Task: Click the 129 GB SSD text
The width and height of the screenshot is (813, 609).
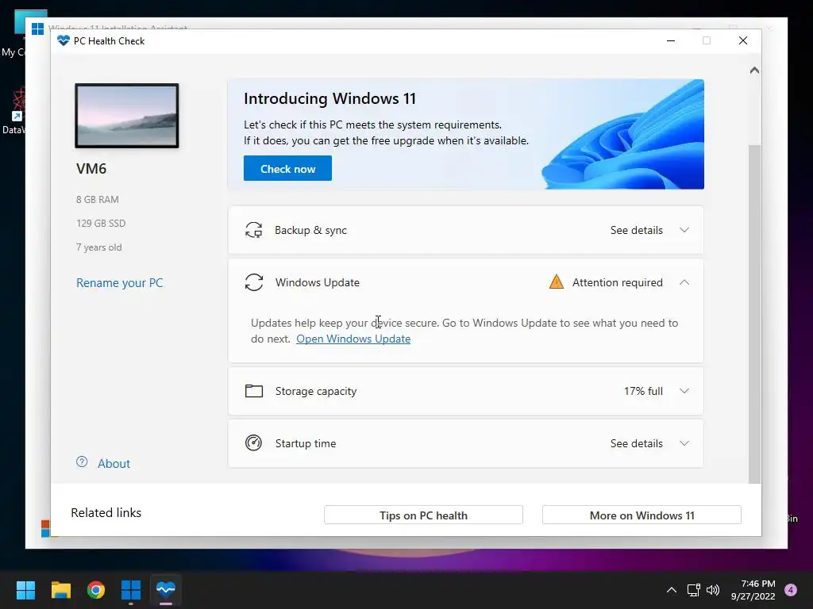Action: (101, 223)
